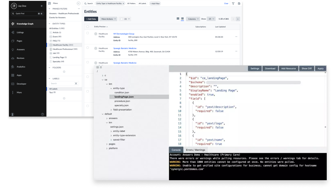Click the Yext logo next to Jay Doe
Viewport: 336px width, 190px height.
coord(13,6)
